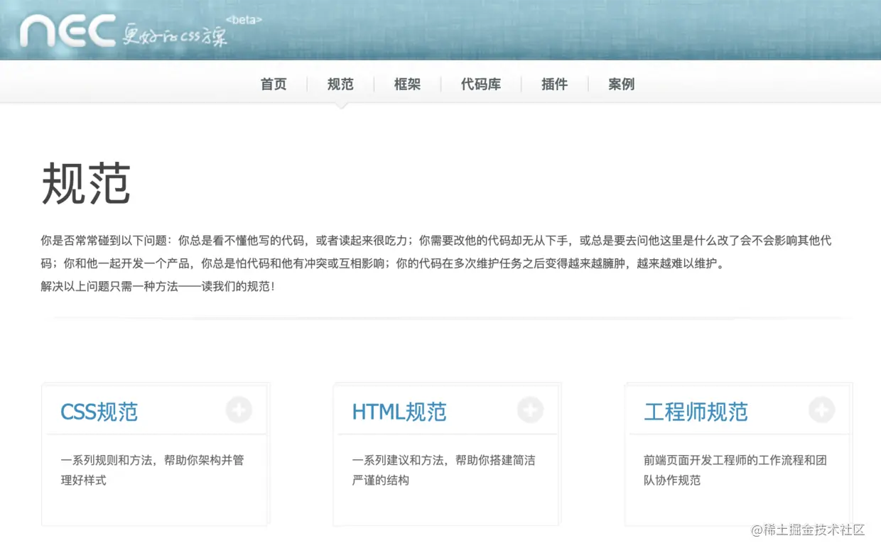The image size is (881, 553).
Task: Click the NEC logo in header
Action: [67, 31]
